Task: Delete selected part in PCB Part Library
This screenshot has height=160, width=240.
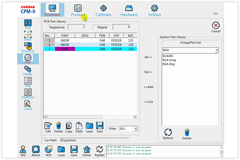Action: coord(59,127)
